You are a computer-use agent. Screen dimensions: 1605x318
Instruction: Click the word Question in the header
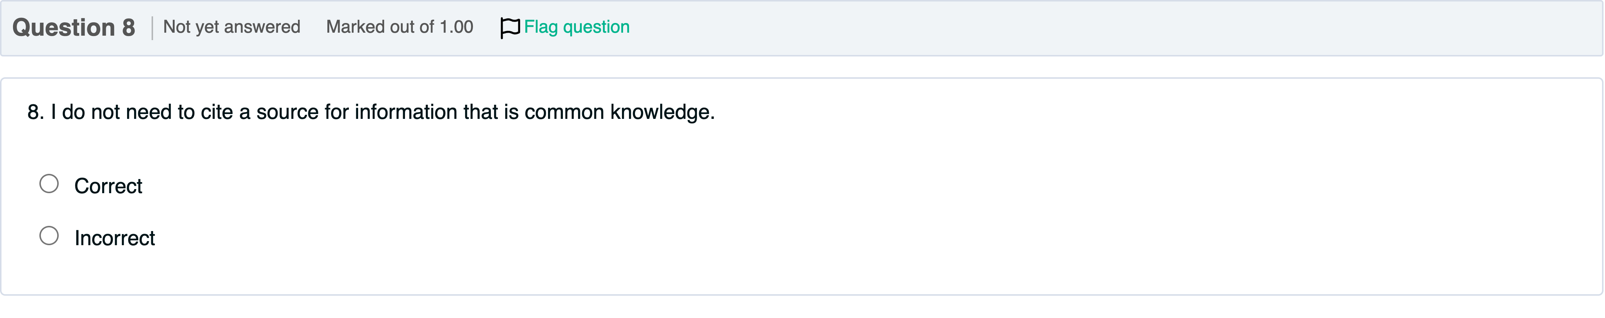[x=64, y=27]
